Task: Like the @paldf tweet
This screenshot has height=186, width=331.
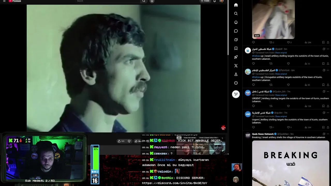Action: click(288, 64)
